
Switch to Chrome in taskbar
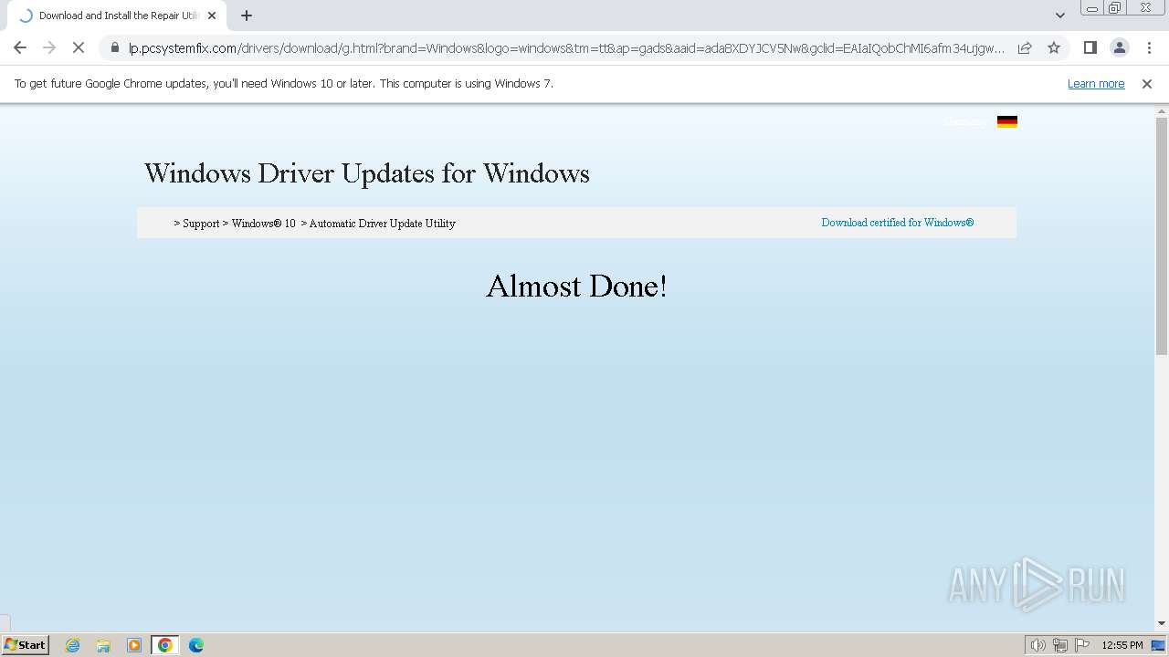pos(165,645)
